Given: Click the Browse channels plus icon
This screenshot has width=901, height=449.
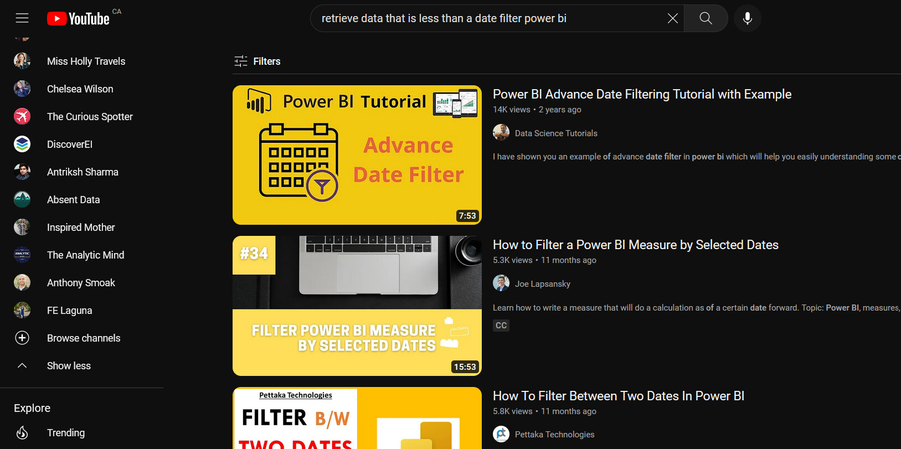Looking at the screenshot, I should [x=22, y=338].
